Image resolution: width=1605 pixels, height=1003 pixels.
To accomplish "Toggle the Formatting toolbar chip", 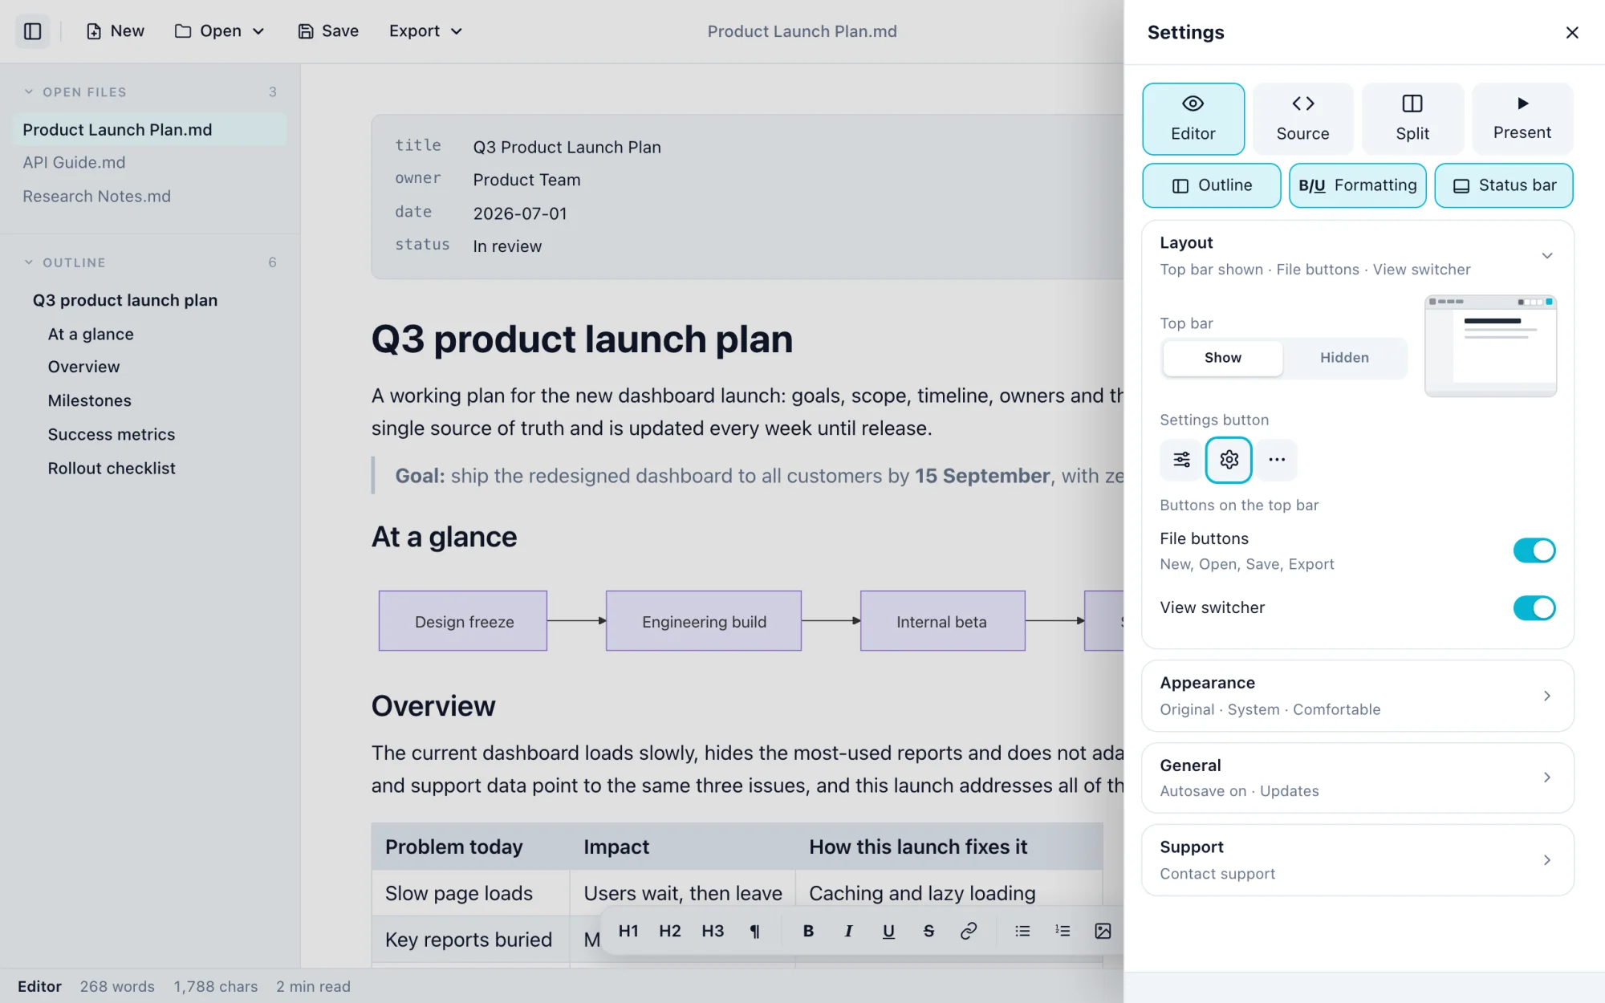I will (1357, 185).
